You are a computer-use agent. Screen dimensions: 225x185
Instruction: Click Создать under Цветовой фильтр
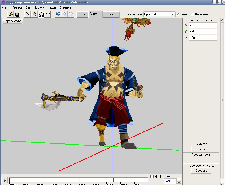coord(201,171)
